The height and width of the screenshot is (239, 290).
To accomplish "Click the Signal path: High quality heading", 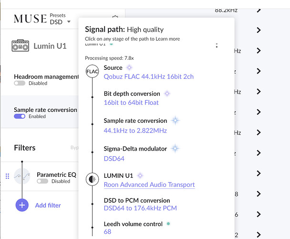I will pos(124,30).
